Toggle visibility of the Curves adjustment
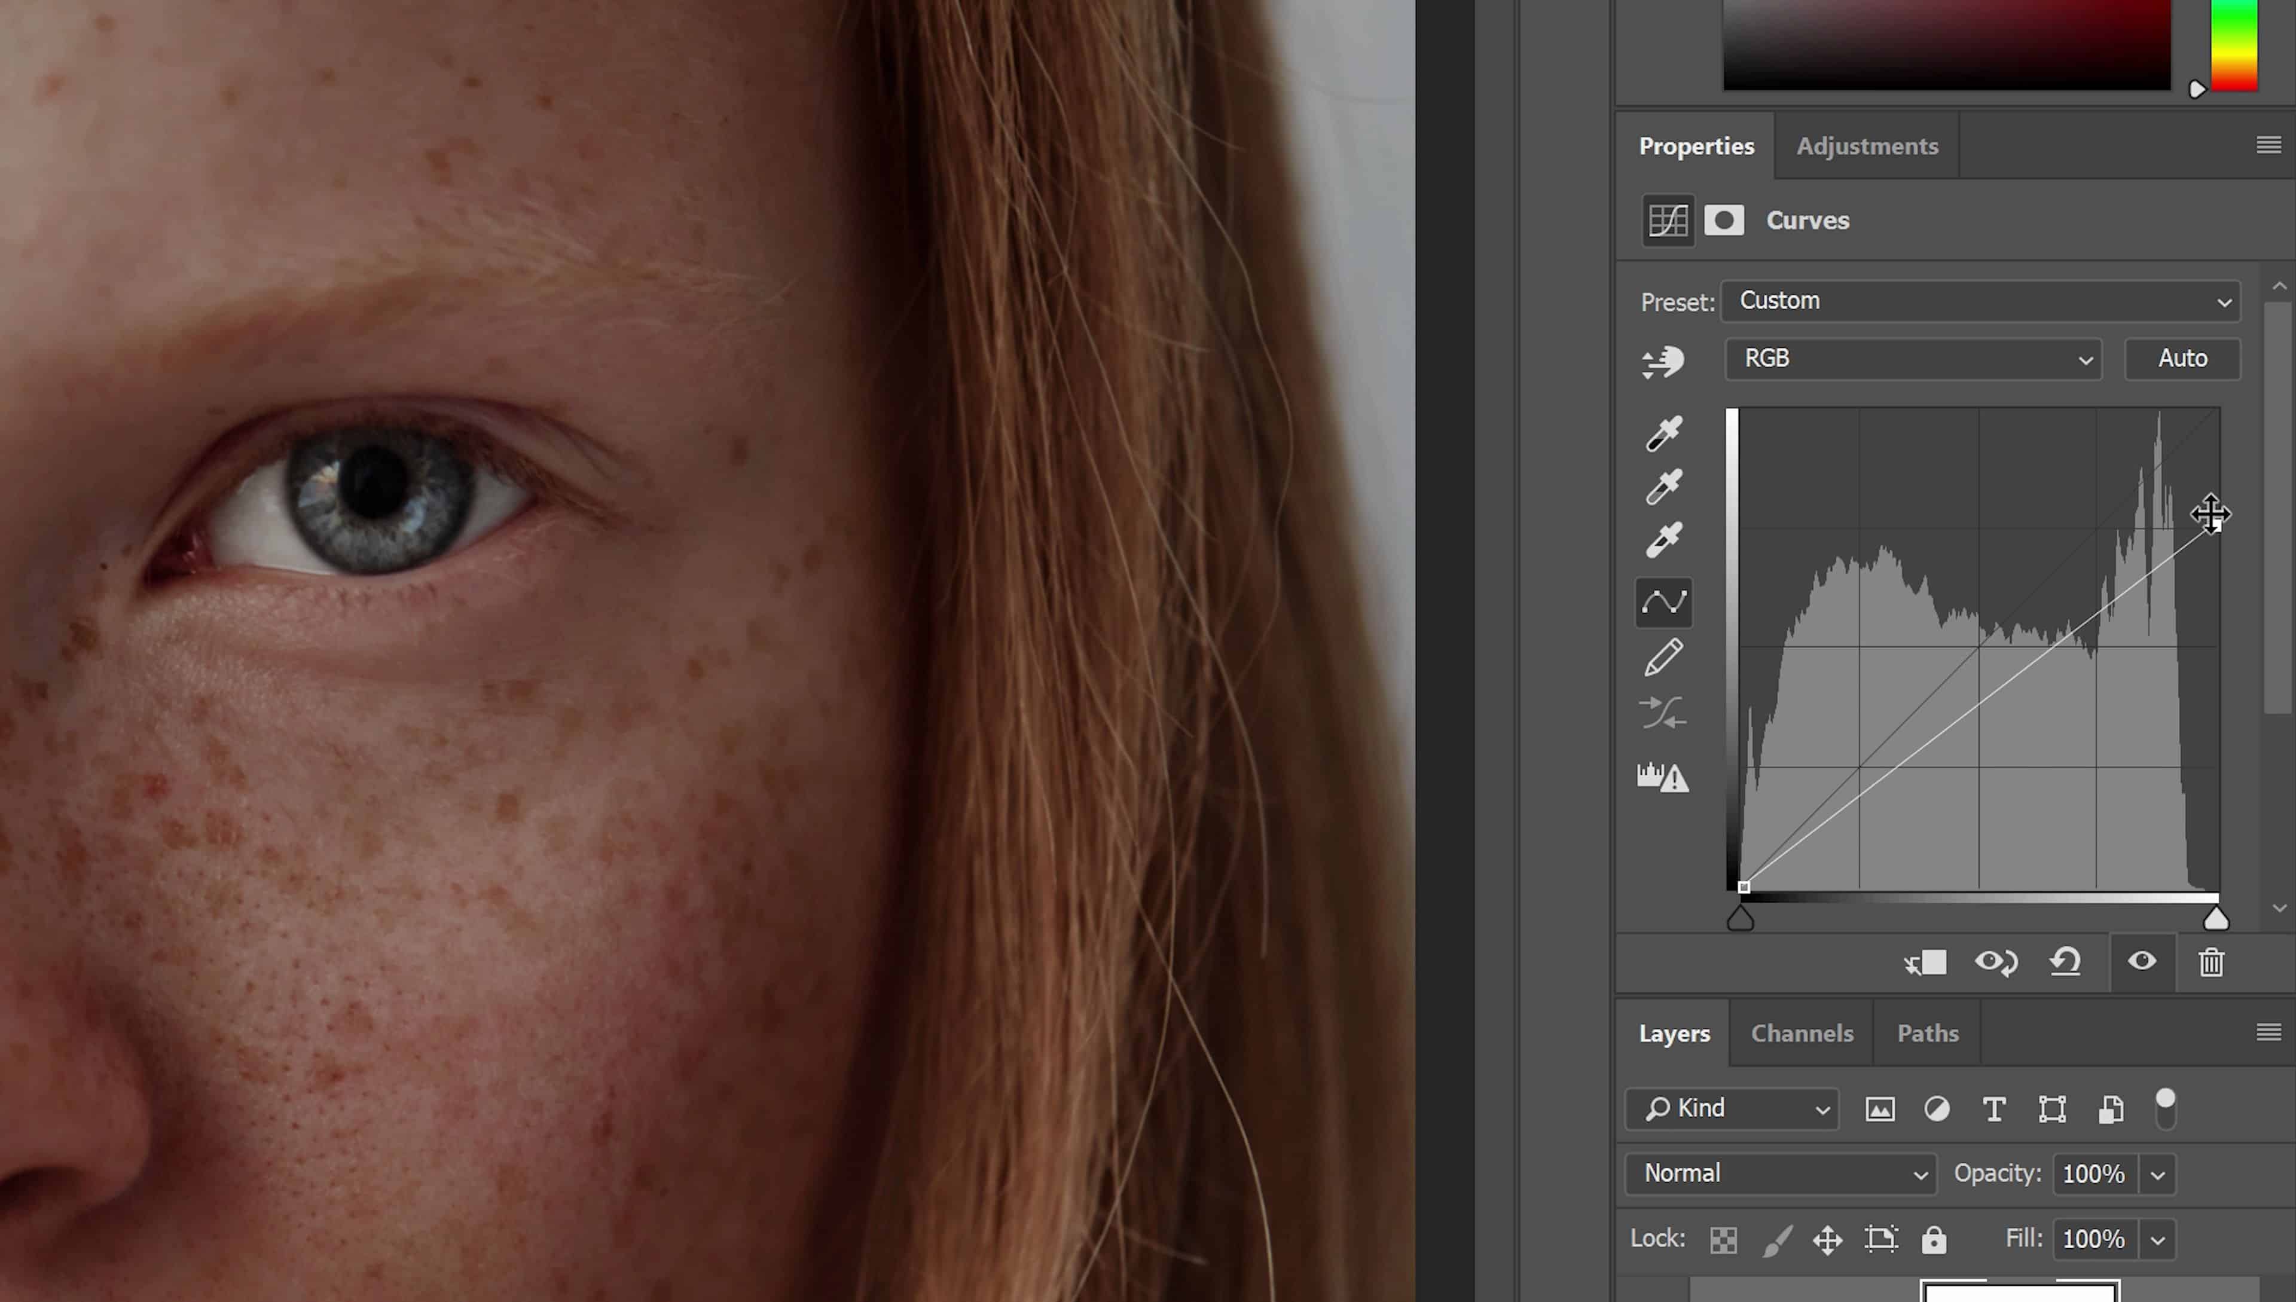The width and height of the screenshot is (2296, 1302). click(x=2141, y=962)
